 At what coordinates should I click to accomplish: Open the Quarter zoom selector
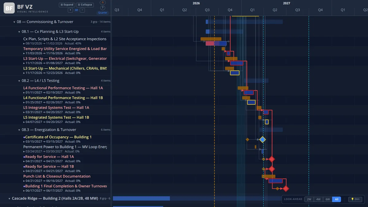coord(103,13)
